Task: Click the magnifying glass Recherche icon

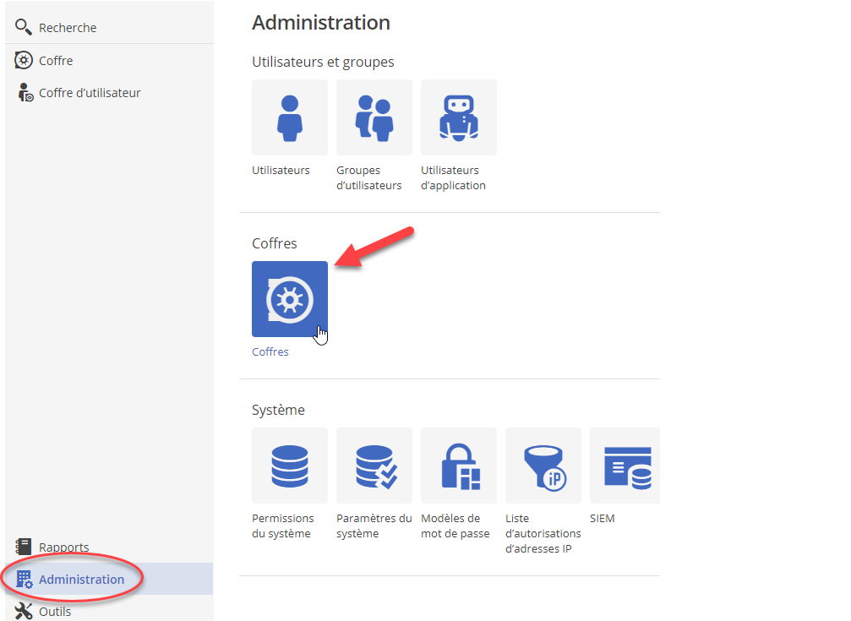Action: (24, 28)
